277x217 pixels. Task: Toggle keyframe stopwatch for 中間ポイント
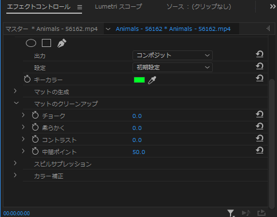pos(35,151)
